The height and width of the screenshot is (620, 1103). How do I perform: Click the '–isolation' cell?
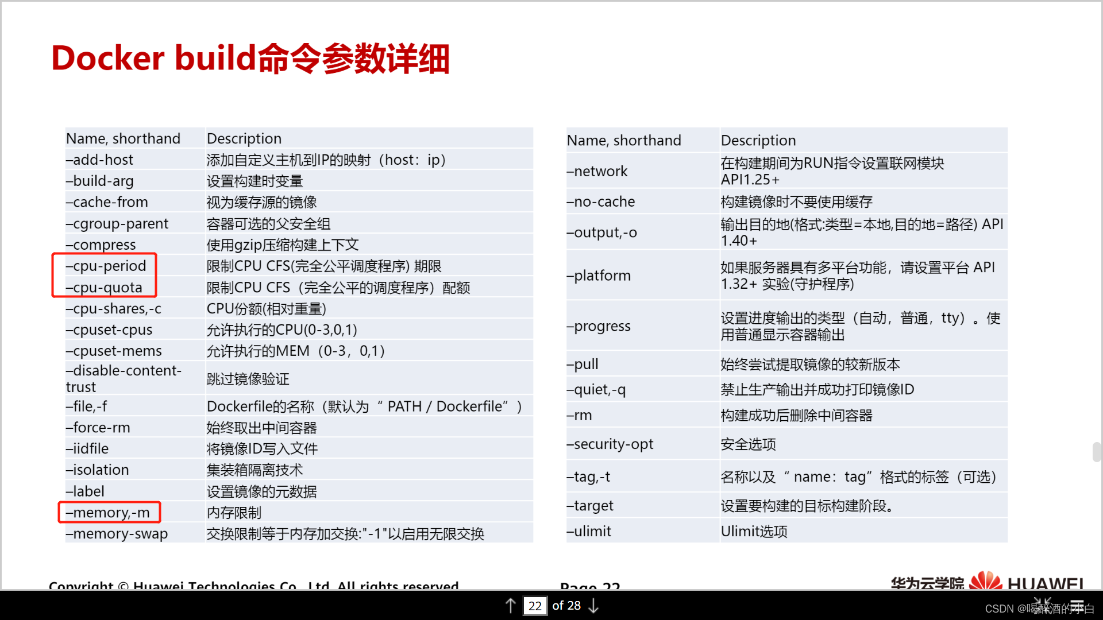pyautogui.click(x=135, y=470)
